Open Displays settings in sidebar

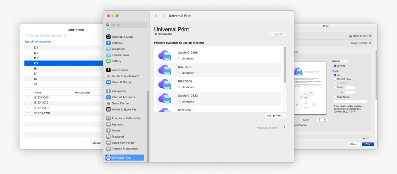(x=117, y=43)
